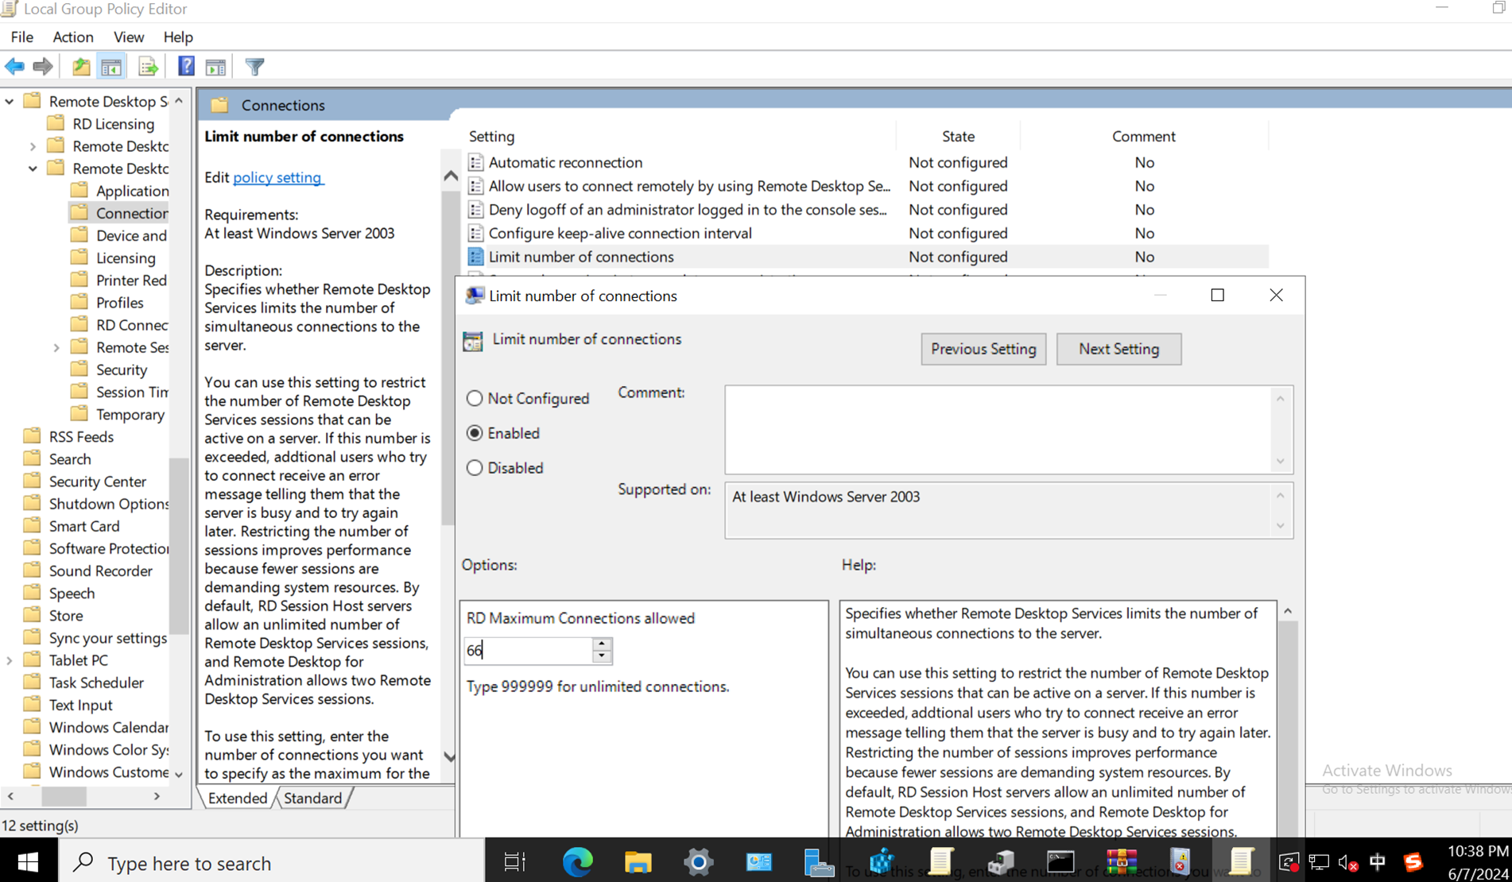Click the State column header
Image resolution: width=1512 pixels, height=882 pixels.
pos(958,137)
